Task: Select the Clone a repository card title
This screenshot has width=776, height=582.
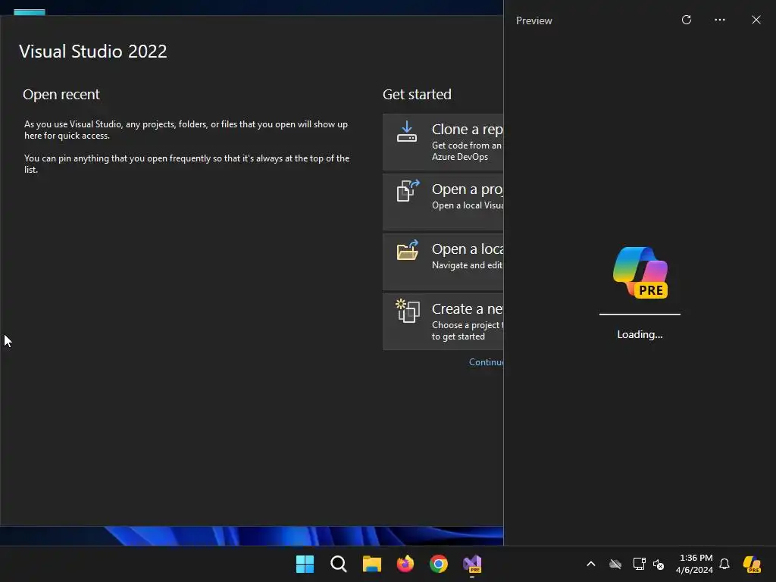Action: coord(467,129)
